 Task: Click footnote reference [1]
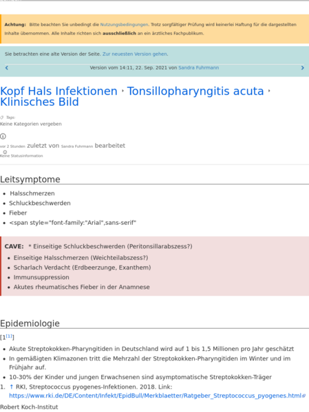[9, 336]
